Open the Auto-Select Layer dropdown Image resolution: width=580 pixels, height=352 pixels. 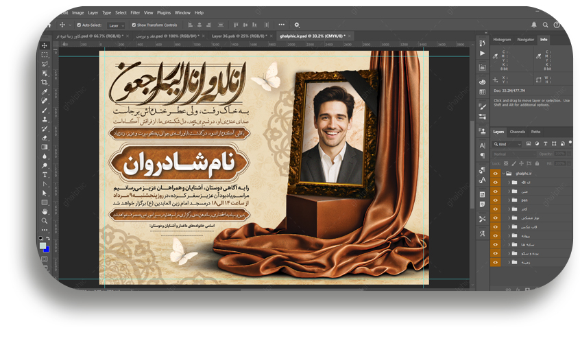pyautogui.click(x=115, y=25)
